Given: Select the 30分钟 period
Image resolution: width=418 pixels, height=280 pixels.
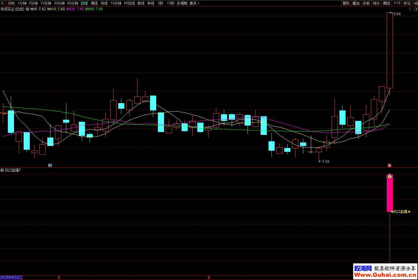Looking at the screenshot, I should pos(59,3).
